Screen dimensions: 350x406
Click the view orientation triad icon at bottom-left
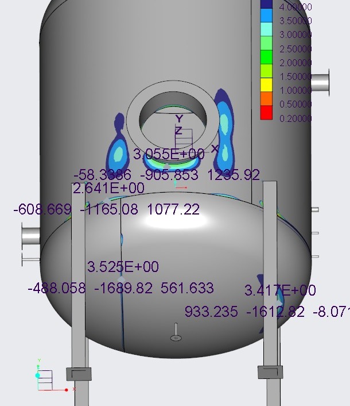(x=52, y=376)
